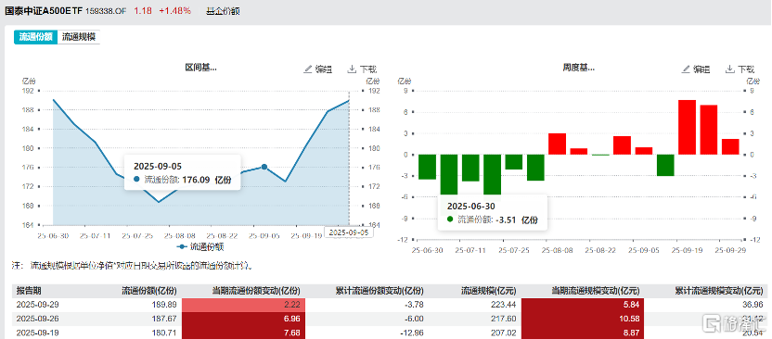
Task: Click the 周度基... chart title
Action: 578,68
